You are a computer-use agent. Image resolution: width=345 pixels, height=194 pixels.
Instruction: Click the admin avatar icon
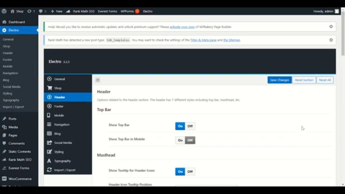[x=337, y=11]
